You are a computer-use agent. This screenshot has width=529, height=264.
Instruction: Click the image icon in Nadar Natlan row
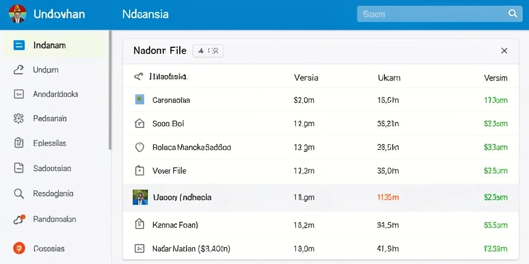[x=139, y=249]
